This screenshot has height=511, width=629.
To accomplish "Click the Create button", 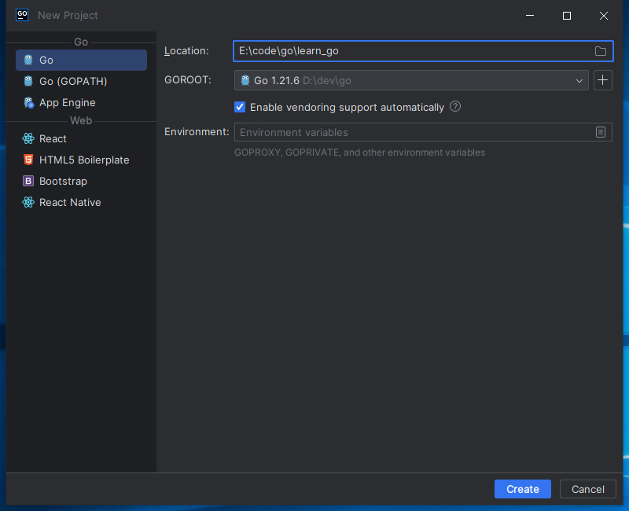I will pyautogui.click(x=523, y=489).
